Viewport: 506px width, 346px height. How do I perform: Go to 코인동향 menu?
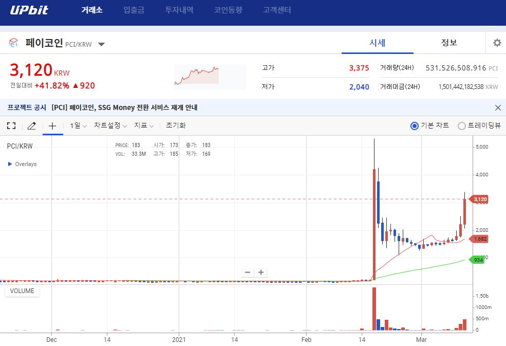(228, 10)
